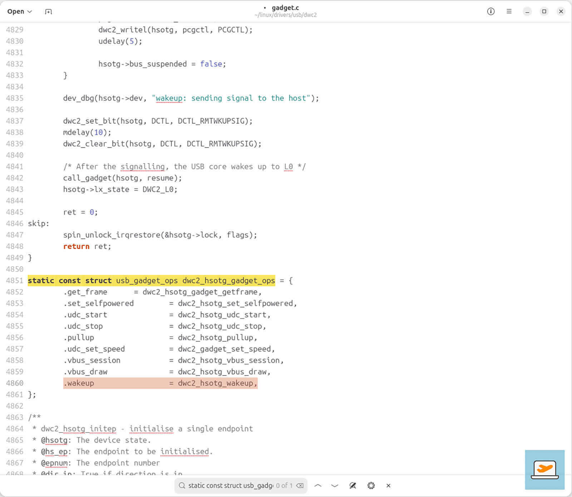Screen dimensions: 572x497
Task: Click line number 4862 in the gutter
Action: [x=15, y=406]
